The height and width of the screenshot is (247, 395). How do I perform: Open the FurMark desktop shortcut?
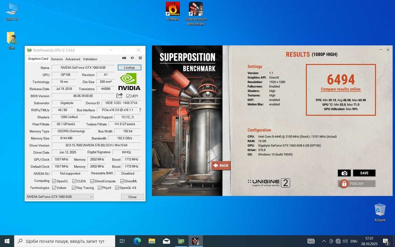pos(173,9)
